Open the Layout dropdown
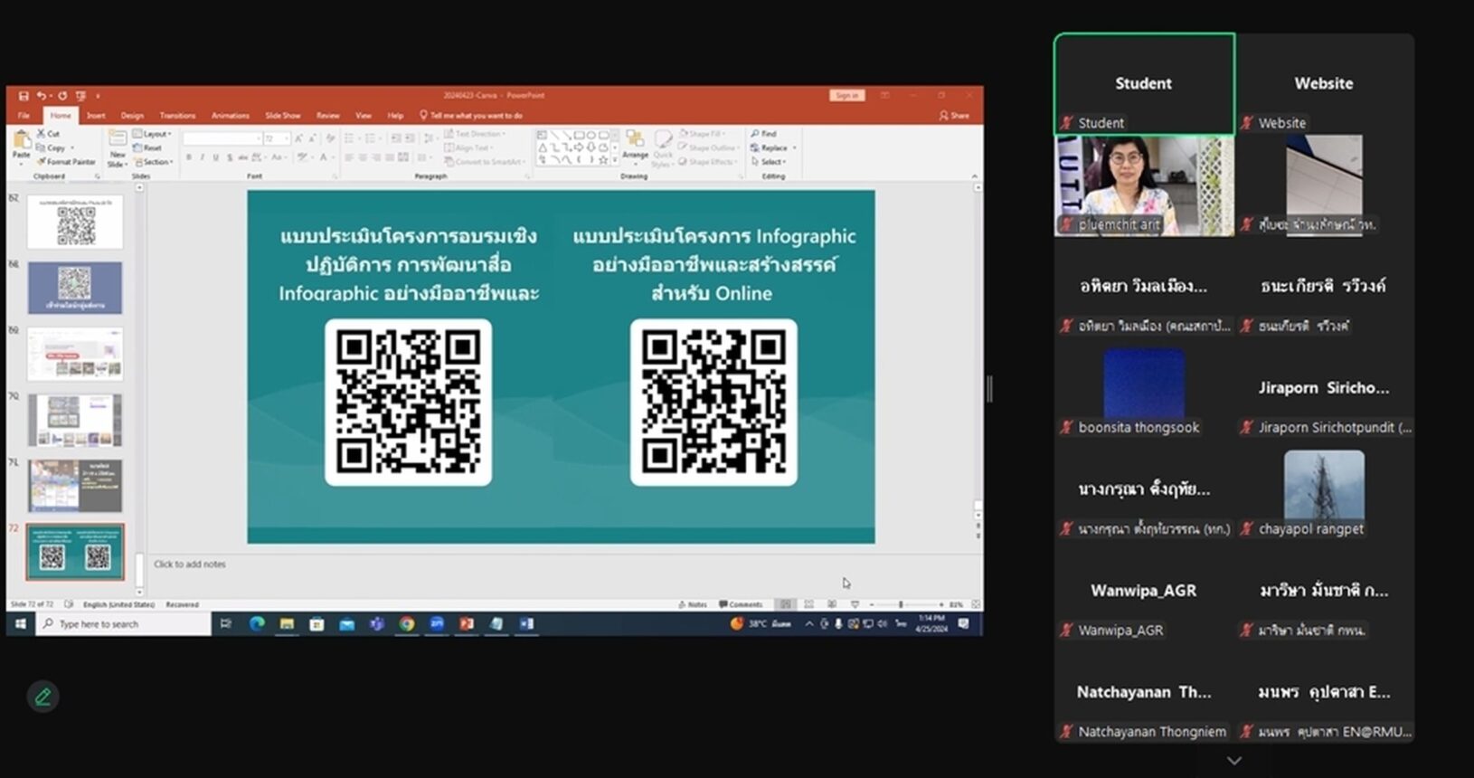1474x778 pixels. pos(153,134)
